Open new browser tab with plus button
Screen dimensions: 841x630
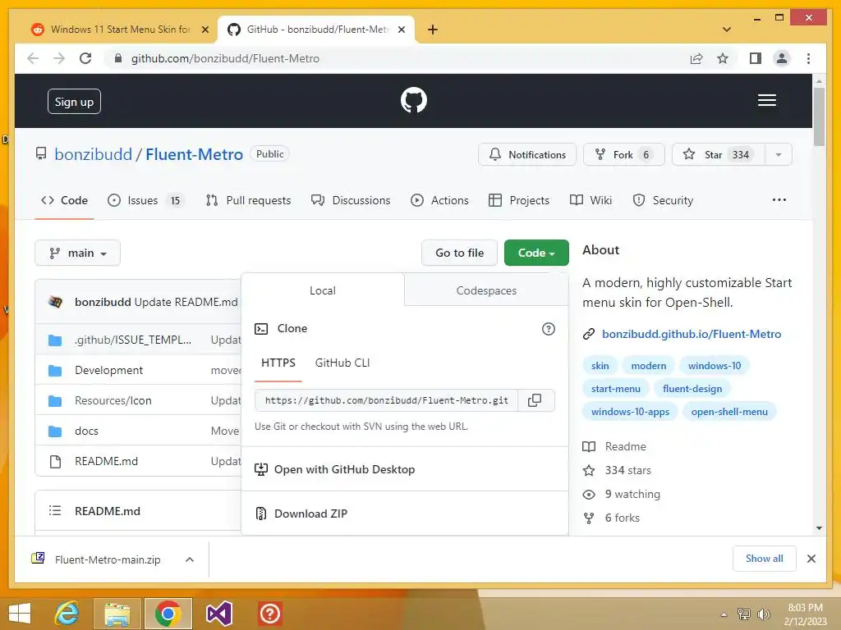[x=432, y=30]
